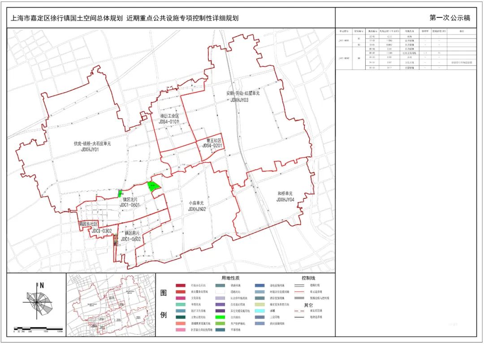Screen dimensions: 484x344
Task: Click the N north indicator letter
Action: coord(42,286)
